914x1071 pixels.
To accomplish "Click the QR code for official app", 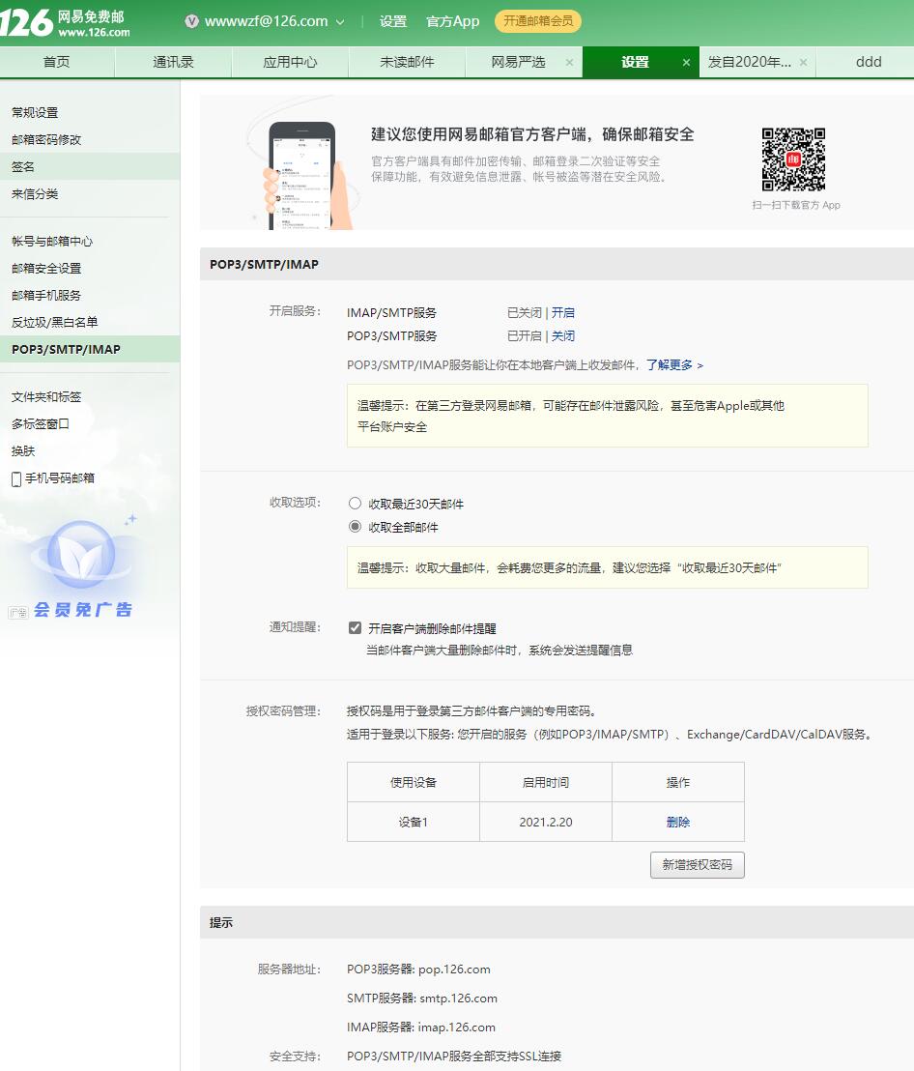I will point(793,159).
